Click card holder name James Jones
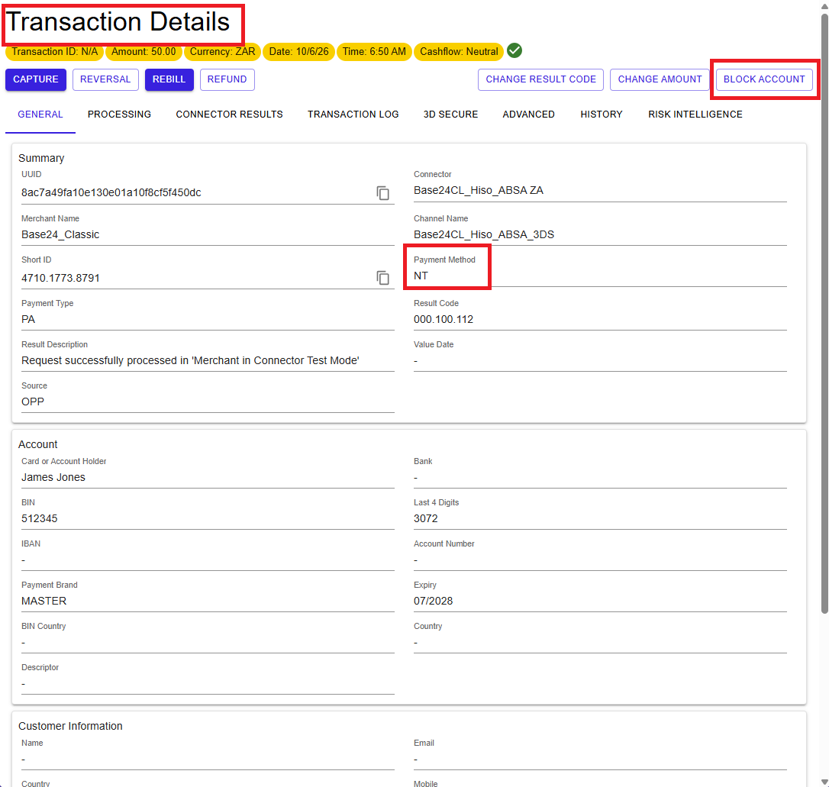Image resolution: width=829 pixels, height=787 pixels. 53,477
